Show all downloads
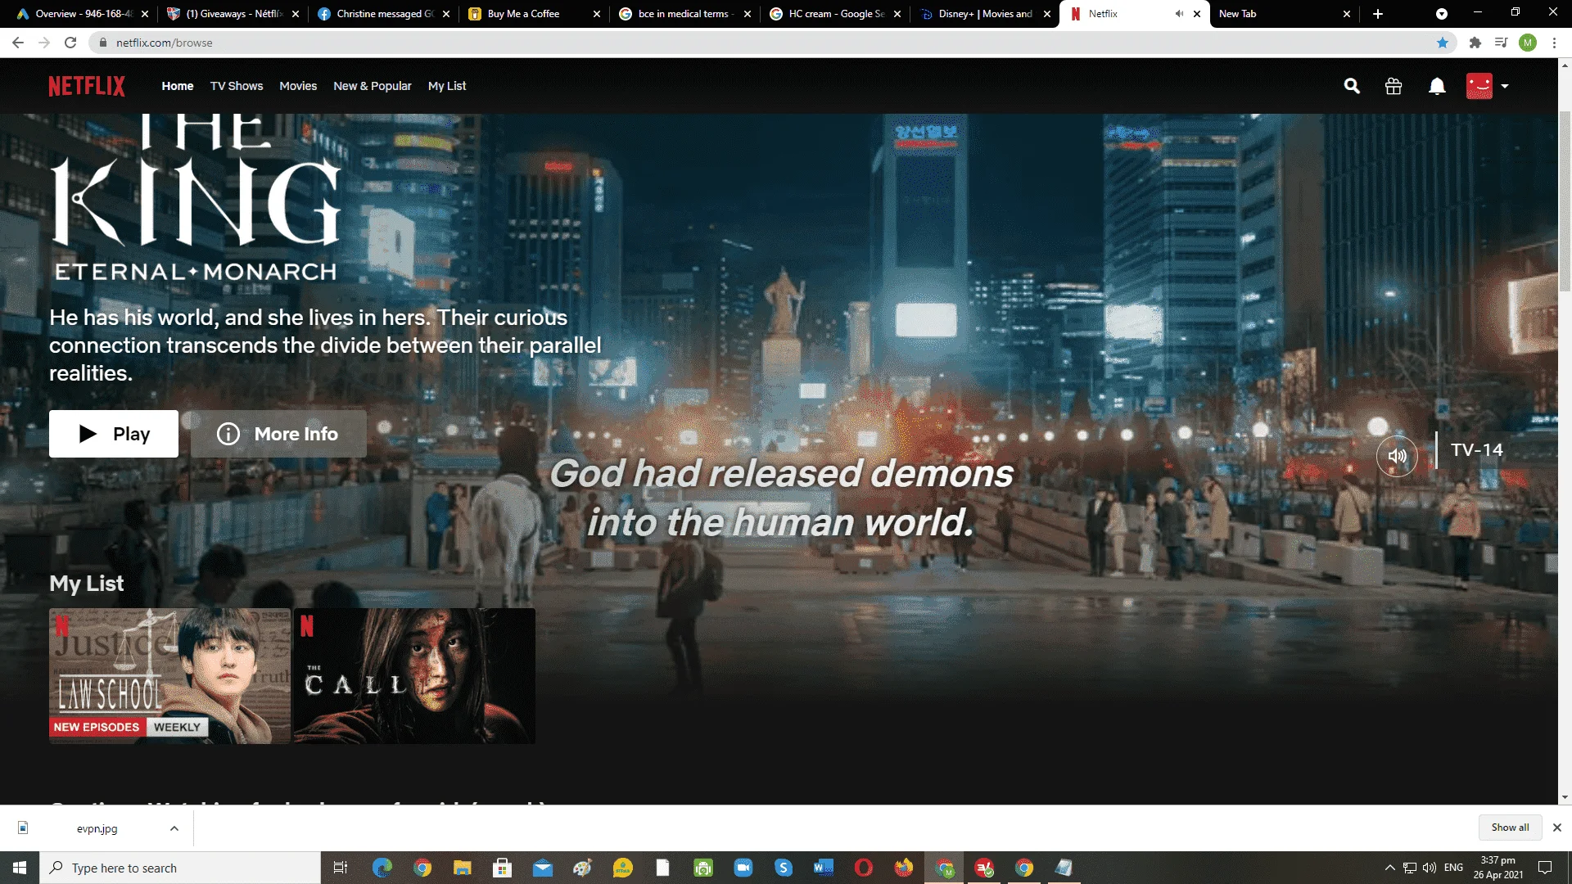Screen dimensions: 1572x884 (1510, 828)
